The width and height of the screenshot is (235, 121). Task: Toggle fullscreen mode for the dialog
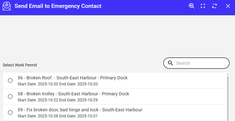coord(203,6)
